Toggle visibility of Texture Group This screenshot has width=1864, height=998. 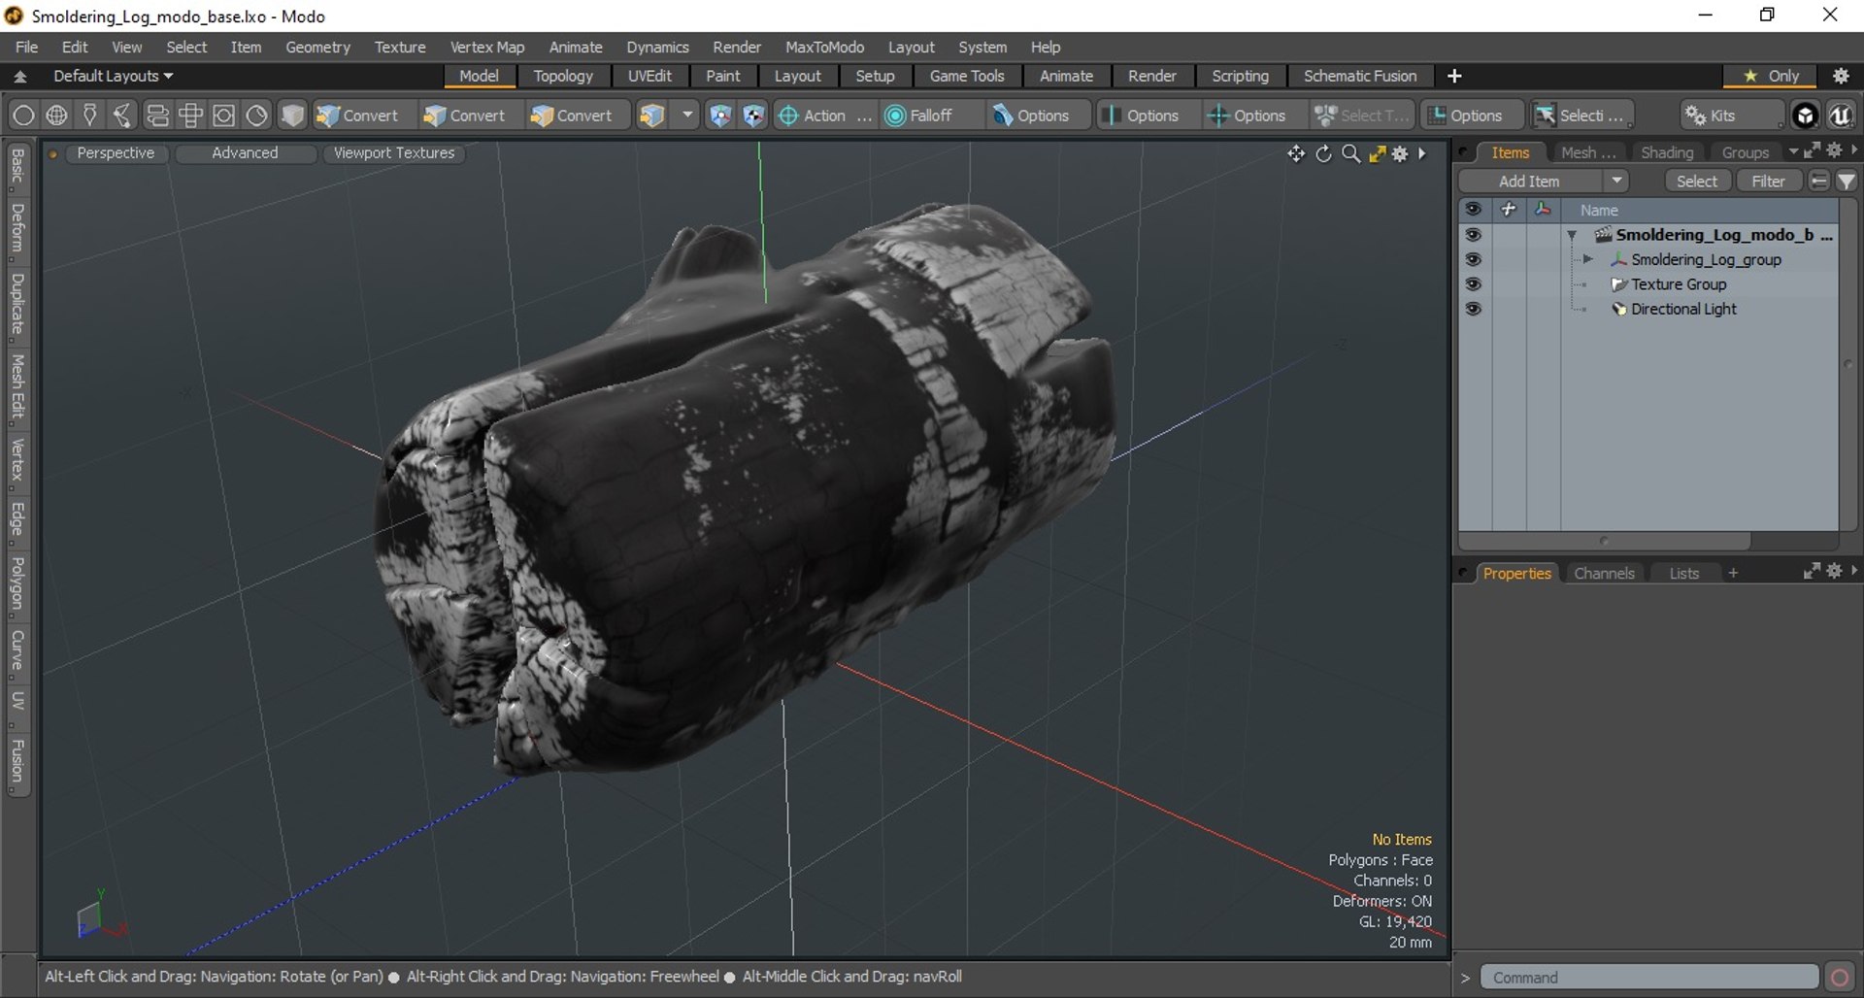[x=1473, y=283]
